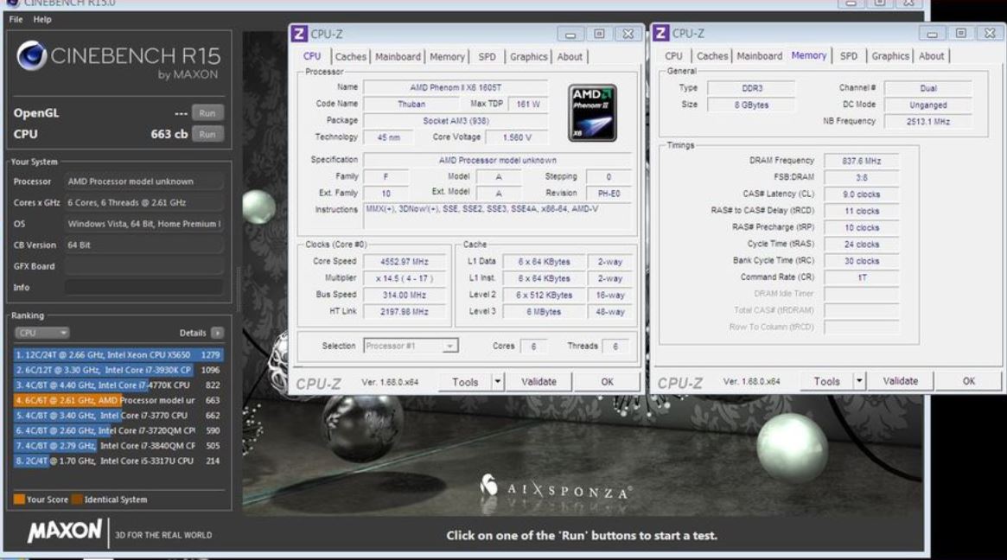Open the Processor #1 selection dropdown
Screen dimensions: 1007x560
coord(411,347)
